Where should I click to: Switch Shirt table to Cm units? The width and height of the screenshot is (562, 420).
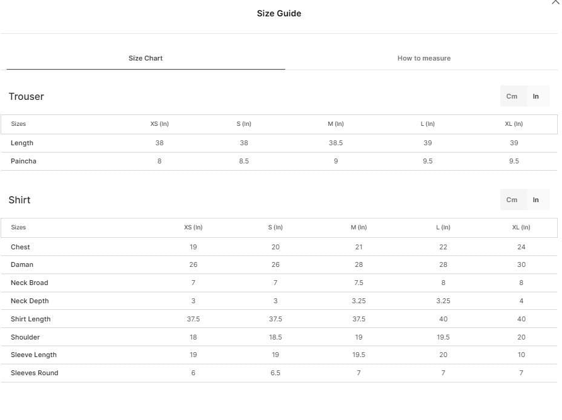[512, 200]
